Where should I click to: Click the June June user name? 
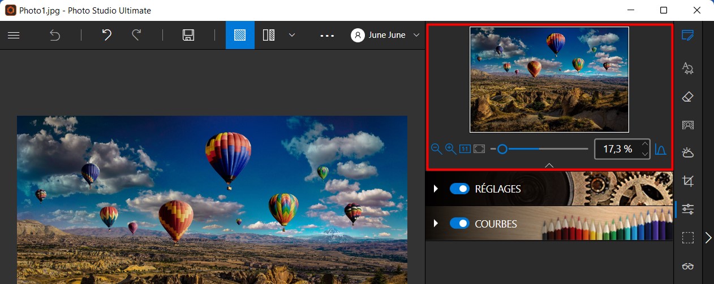pos(387,35)
